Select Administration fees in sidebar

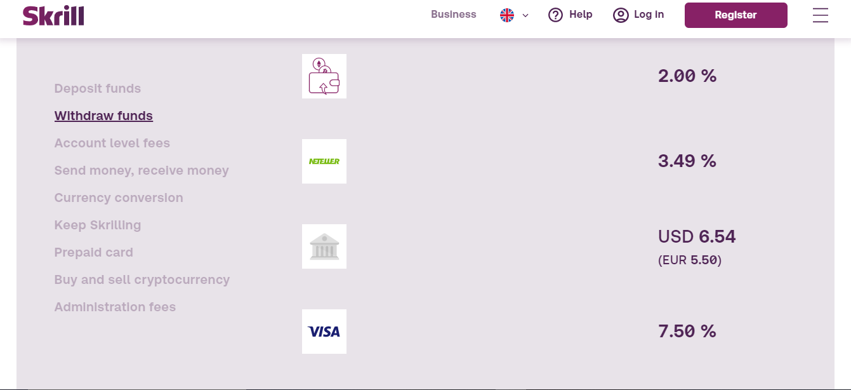tap(115, 307)
